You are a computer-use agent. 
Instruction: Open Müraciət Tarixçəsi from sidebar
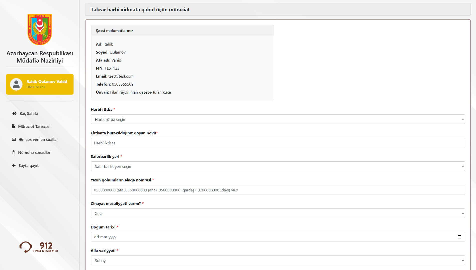(34, 126)
